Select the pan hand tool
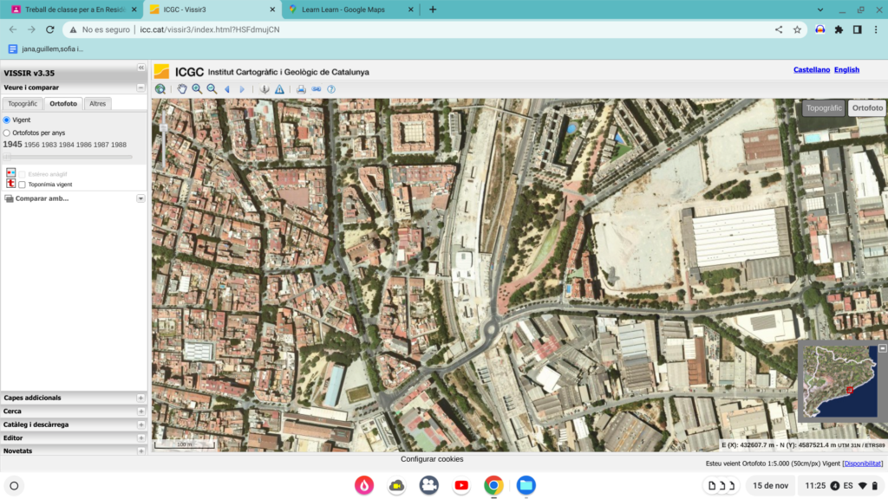Viewport: 888px width, 499px height. (x=182, y=89)
